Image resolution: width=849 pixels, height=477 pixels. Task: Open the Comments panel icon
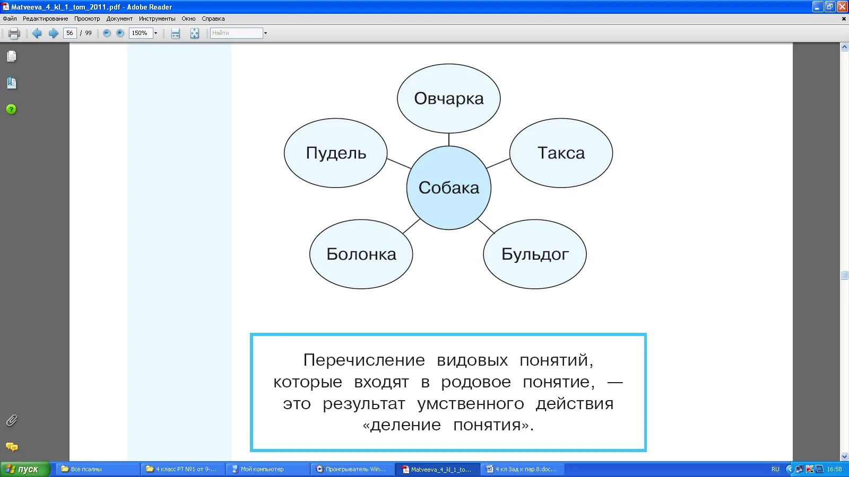click(12, 447)
